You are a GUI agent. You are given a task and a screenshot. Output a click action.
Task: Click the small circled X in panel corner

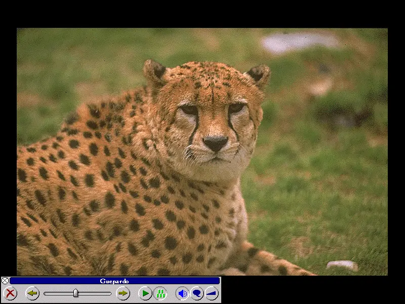tap(5, 281)
